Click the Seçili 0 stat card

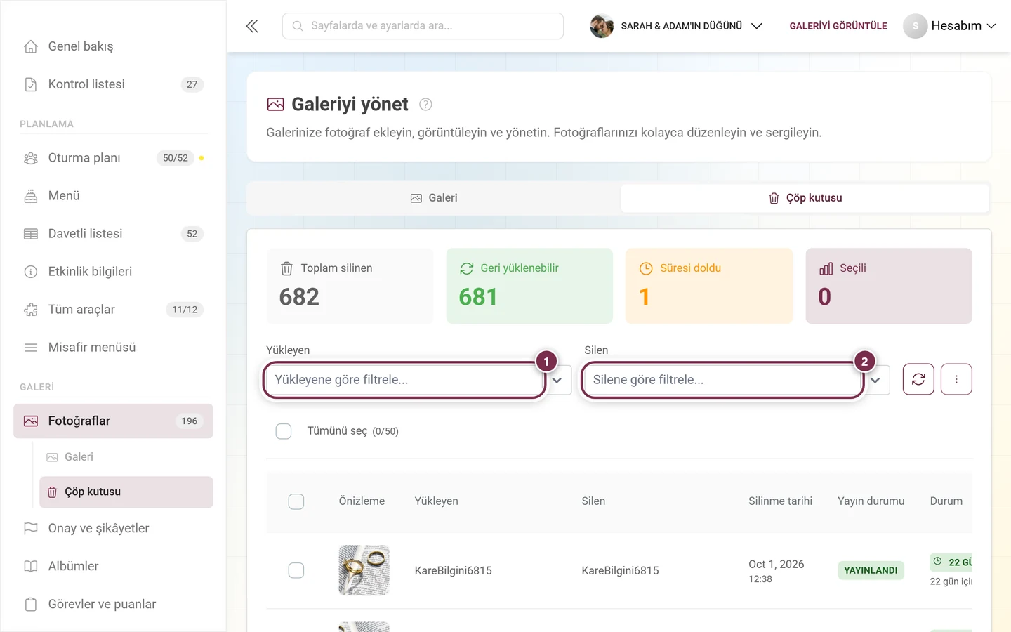point(889,286)
